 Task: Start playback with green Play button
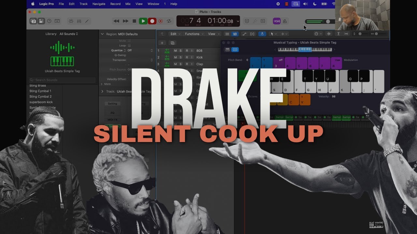(143, 21)
